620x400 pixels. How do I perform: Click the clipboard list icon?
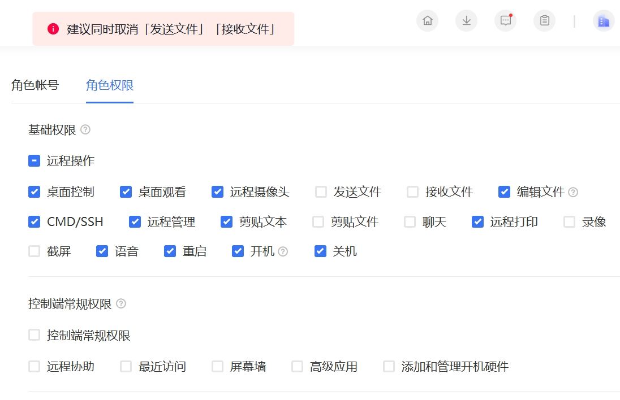(544, 20)
